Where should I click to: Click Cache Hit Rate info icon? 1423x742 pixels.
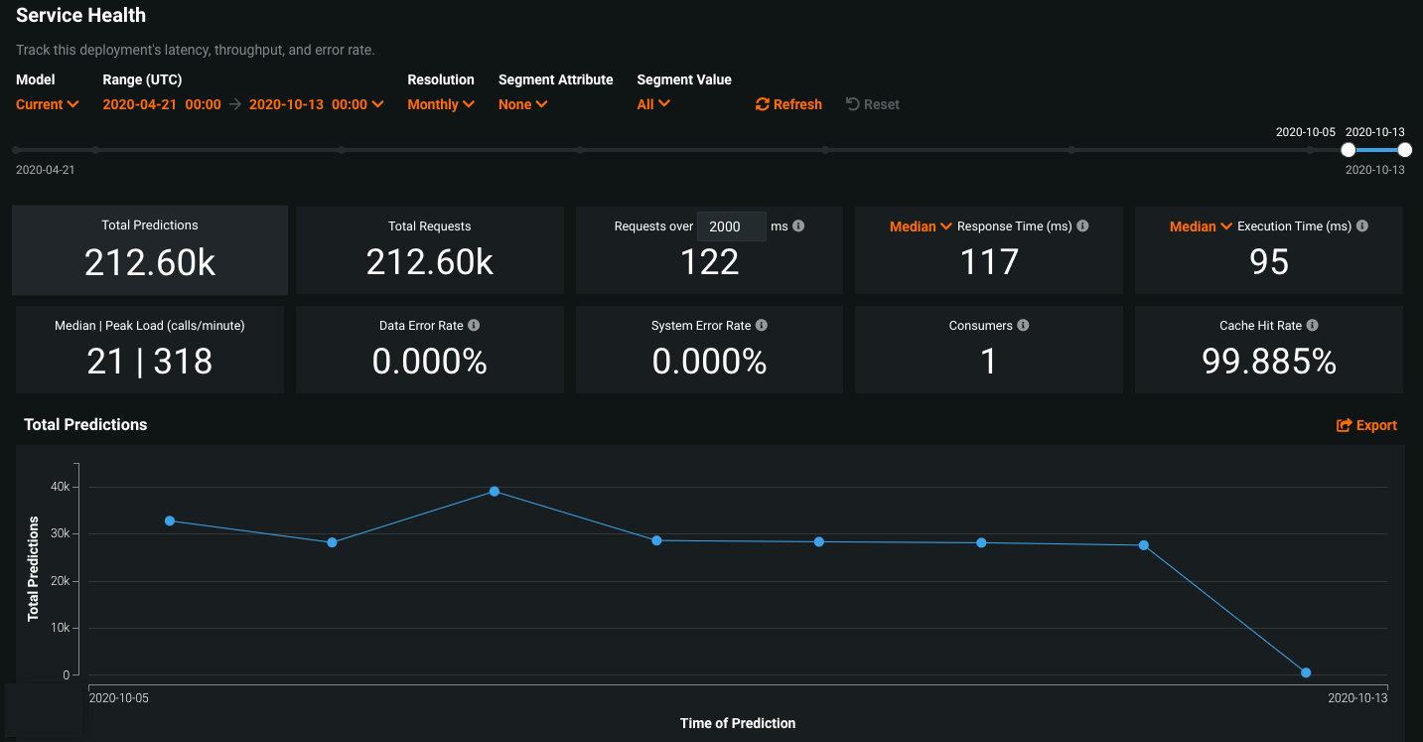coord(1312,326)
